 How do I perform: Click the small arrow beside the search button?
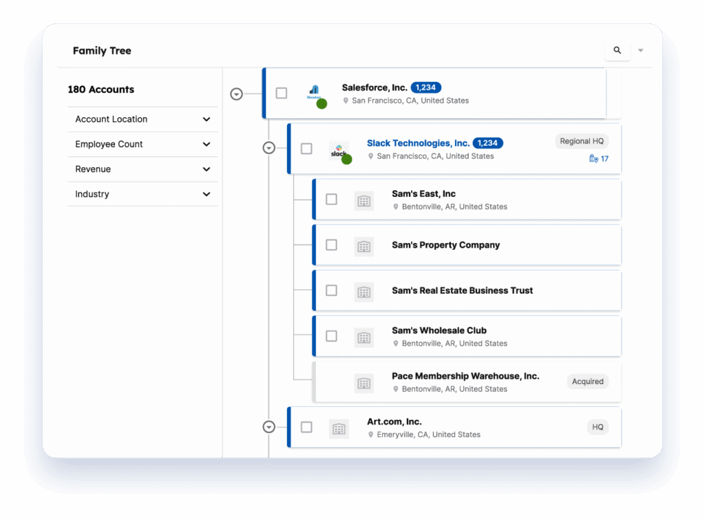click(x=641, y=50)
